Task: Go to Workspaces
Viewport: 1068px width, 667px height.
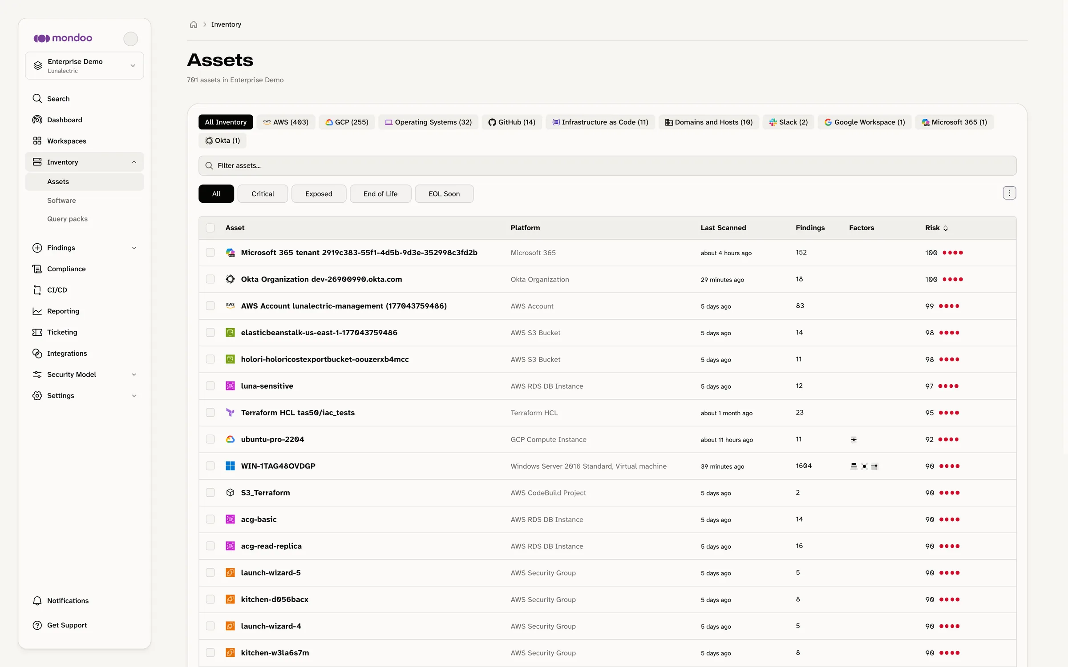Action: 85,141
